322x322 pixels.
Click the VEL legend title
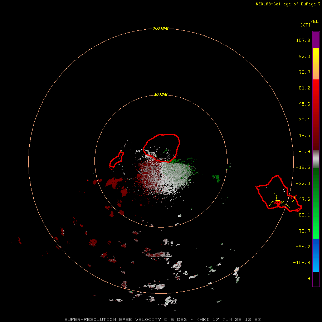click(314, 21)
